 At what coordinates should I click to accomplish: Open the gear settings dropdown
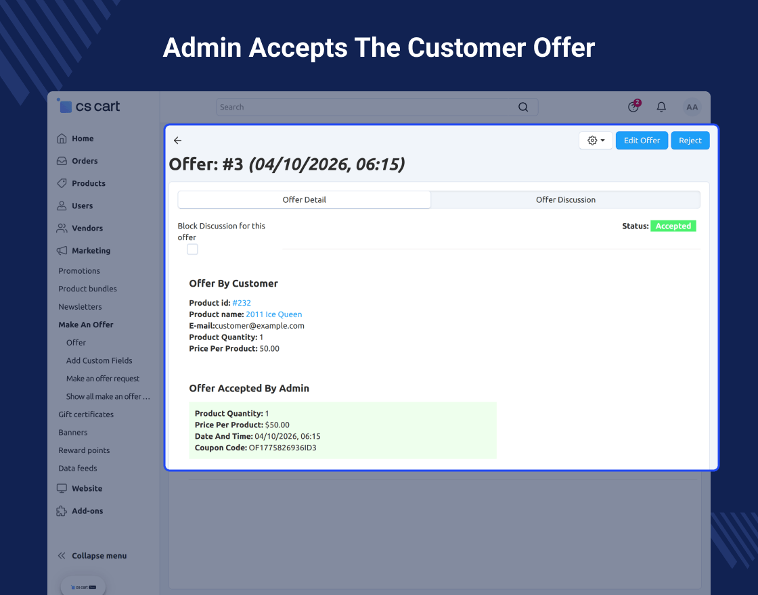point(596,141)
